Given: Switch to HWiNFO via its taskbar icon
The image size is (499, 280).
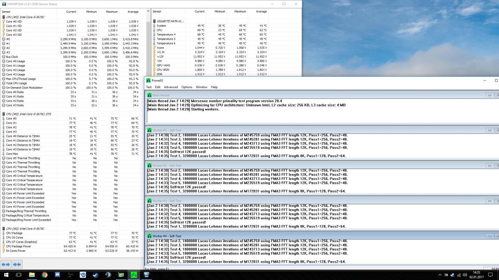Looking at the screenshot, I should [x=146, y=275].
